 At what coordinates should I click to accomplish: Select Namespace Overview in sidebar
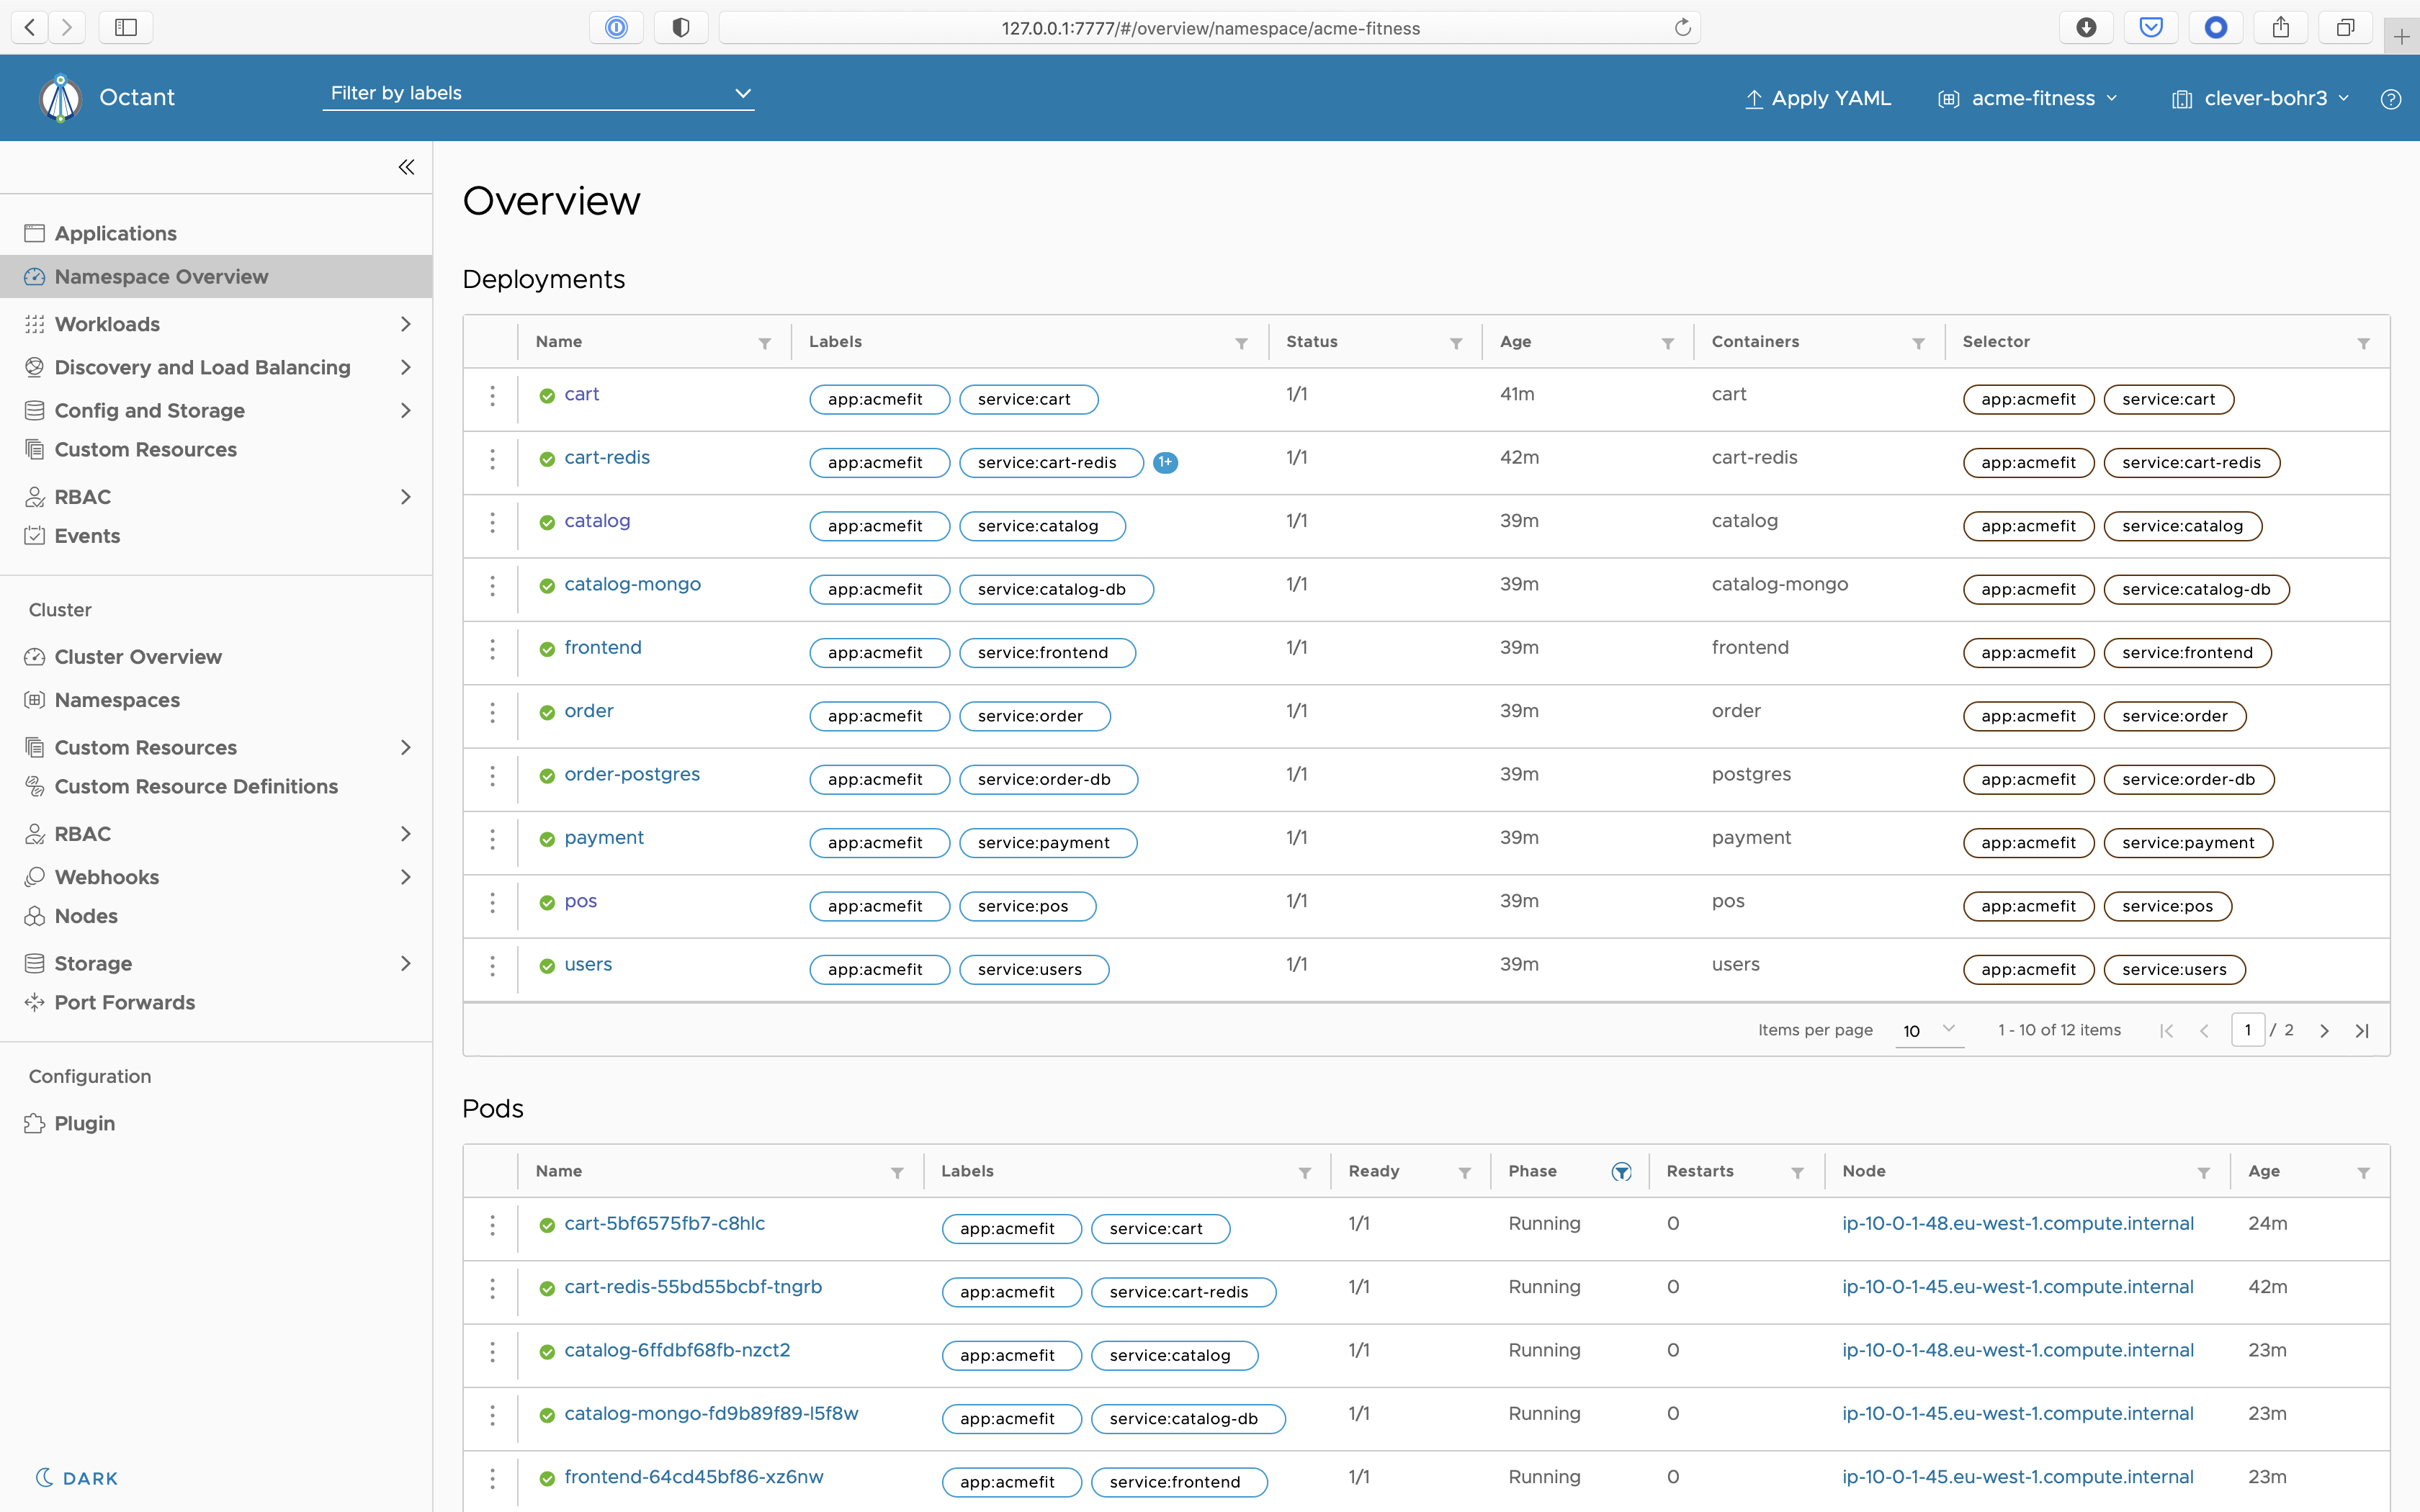click(216, 276)
